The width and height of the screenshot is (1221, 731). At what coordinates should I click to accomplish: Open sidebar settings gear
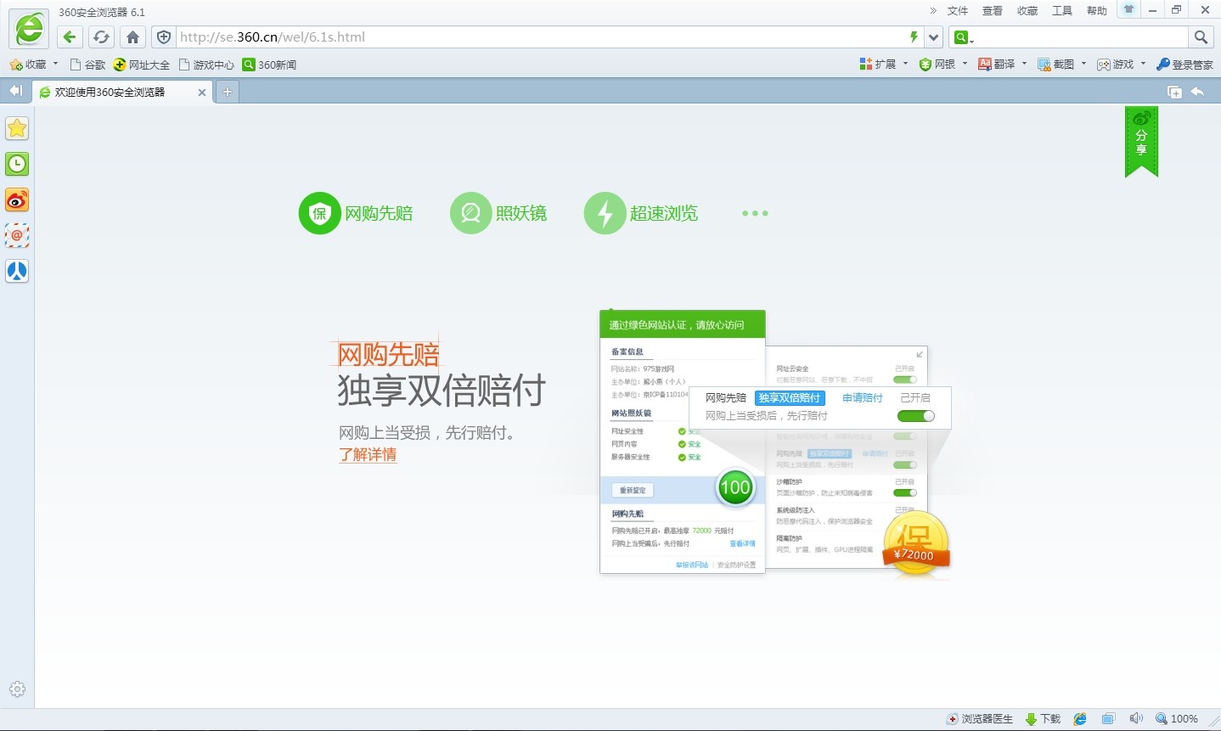17,689
